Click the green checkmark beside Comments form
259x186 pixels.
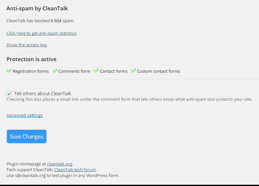coord(55,71)
